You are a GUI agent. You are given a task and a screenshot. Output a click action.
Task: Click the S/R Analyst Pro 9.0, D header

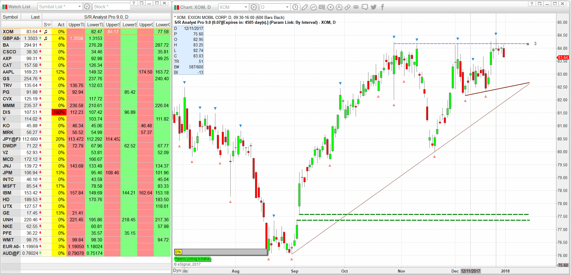pos(106,17)
